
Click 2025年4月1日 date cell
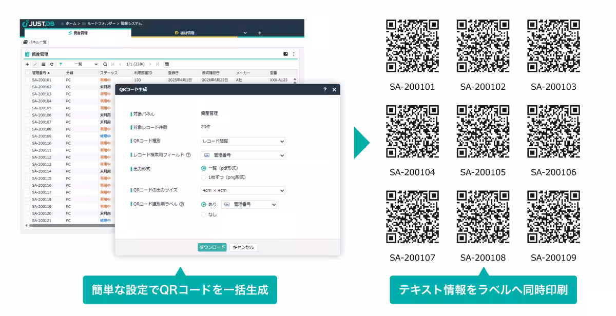180,80
